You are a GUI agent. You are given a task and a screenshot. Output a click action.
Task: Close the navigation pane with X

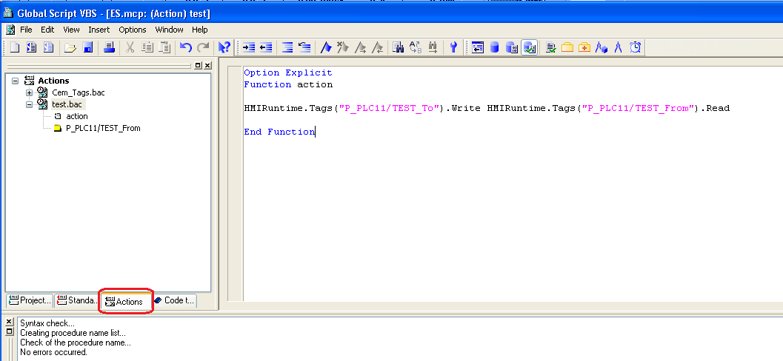click(207, 65)
